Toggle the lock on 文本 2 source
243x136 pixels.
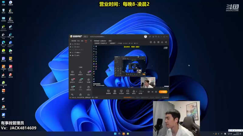pyautogui.click(x=73, y=44)
